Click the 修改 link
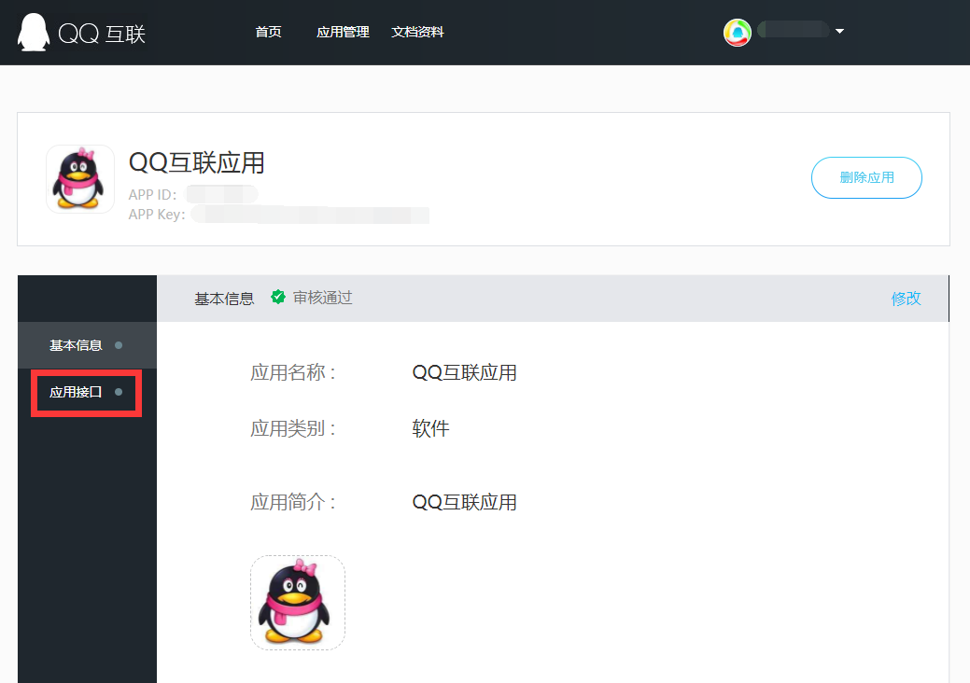The width and height of the screenshot is (970, 683). [x=906, y=299]
